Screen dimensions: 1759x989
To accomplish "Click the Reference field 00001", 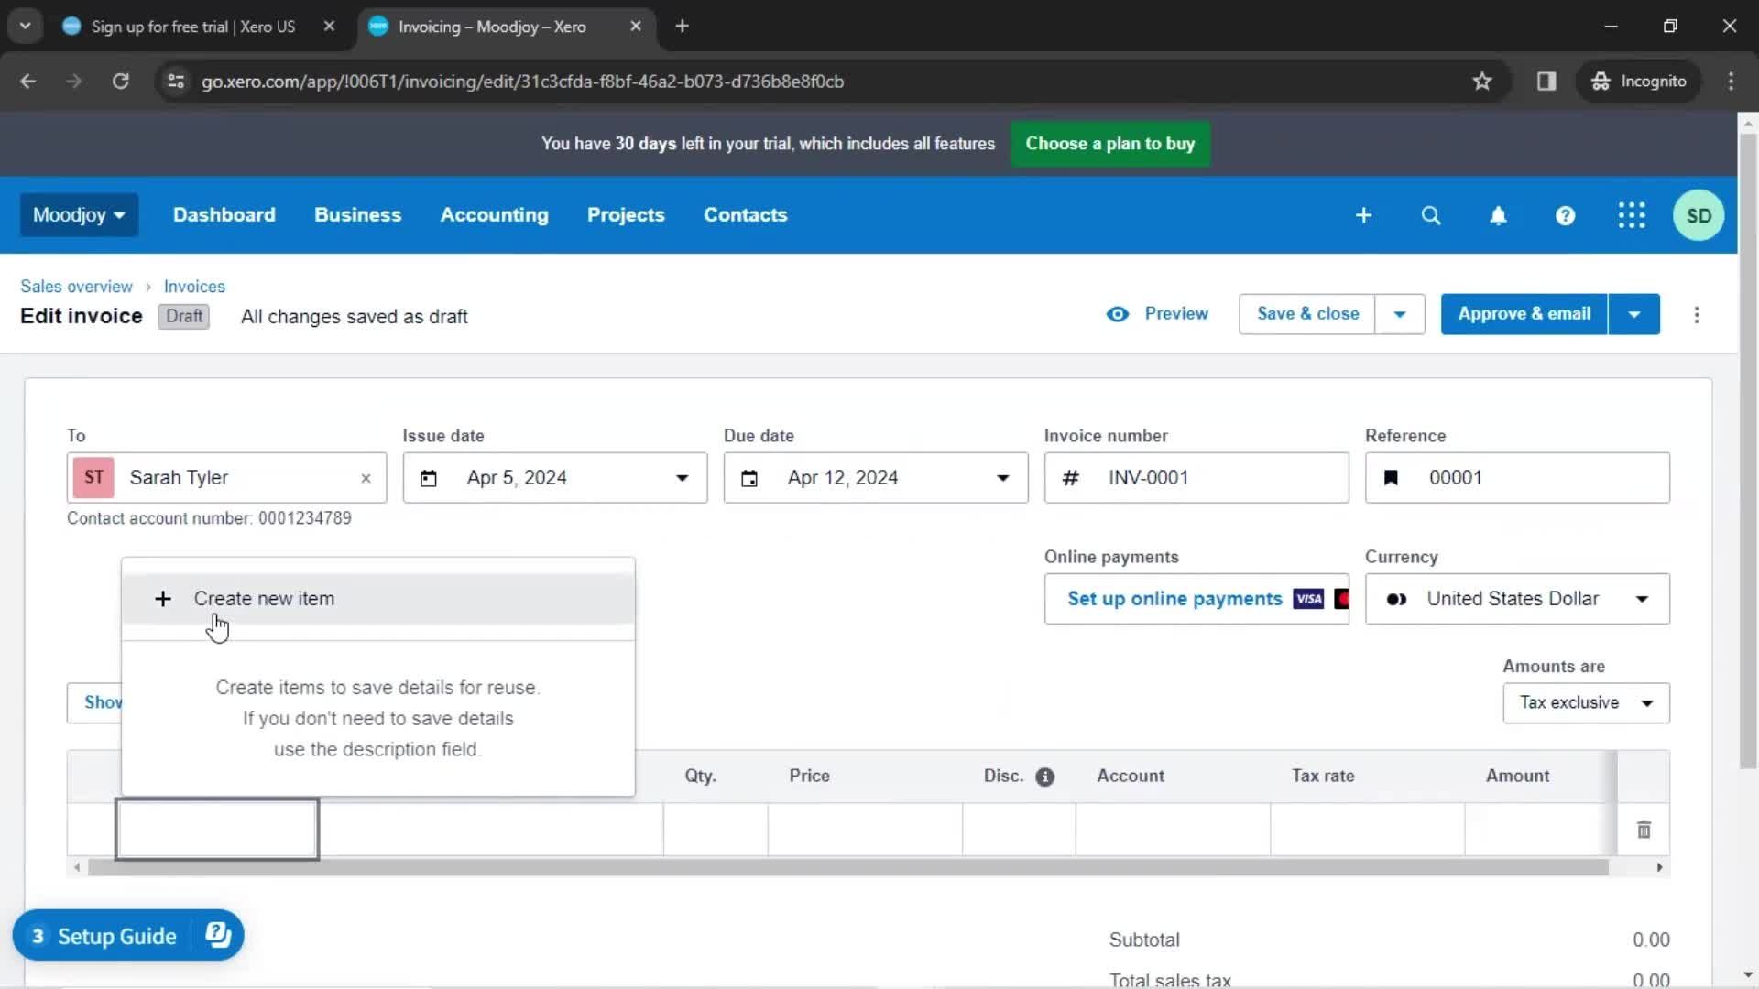I will (x=1517, y=478).
